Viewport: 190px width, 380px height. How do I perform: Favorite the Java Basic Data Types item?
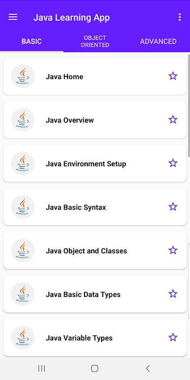[173, 294]
